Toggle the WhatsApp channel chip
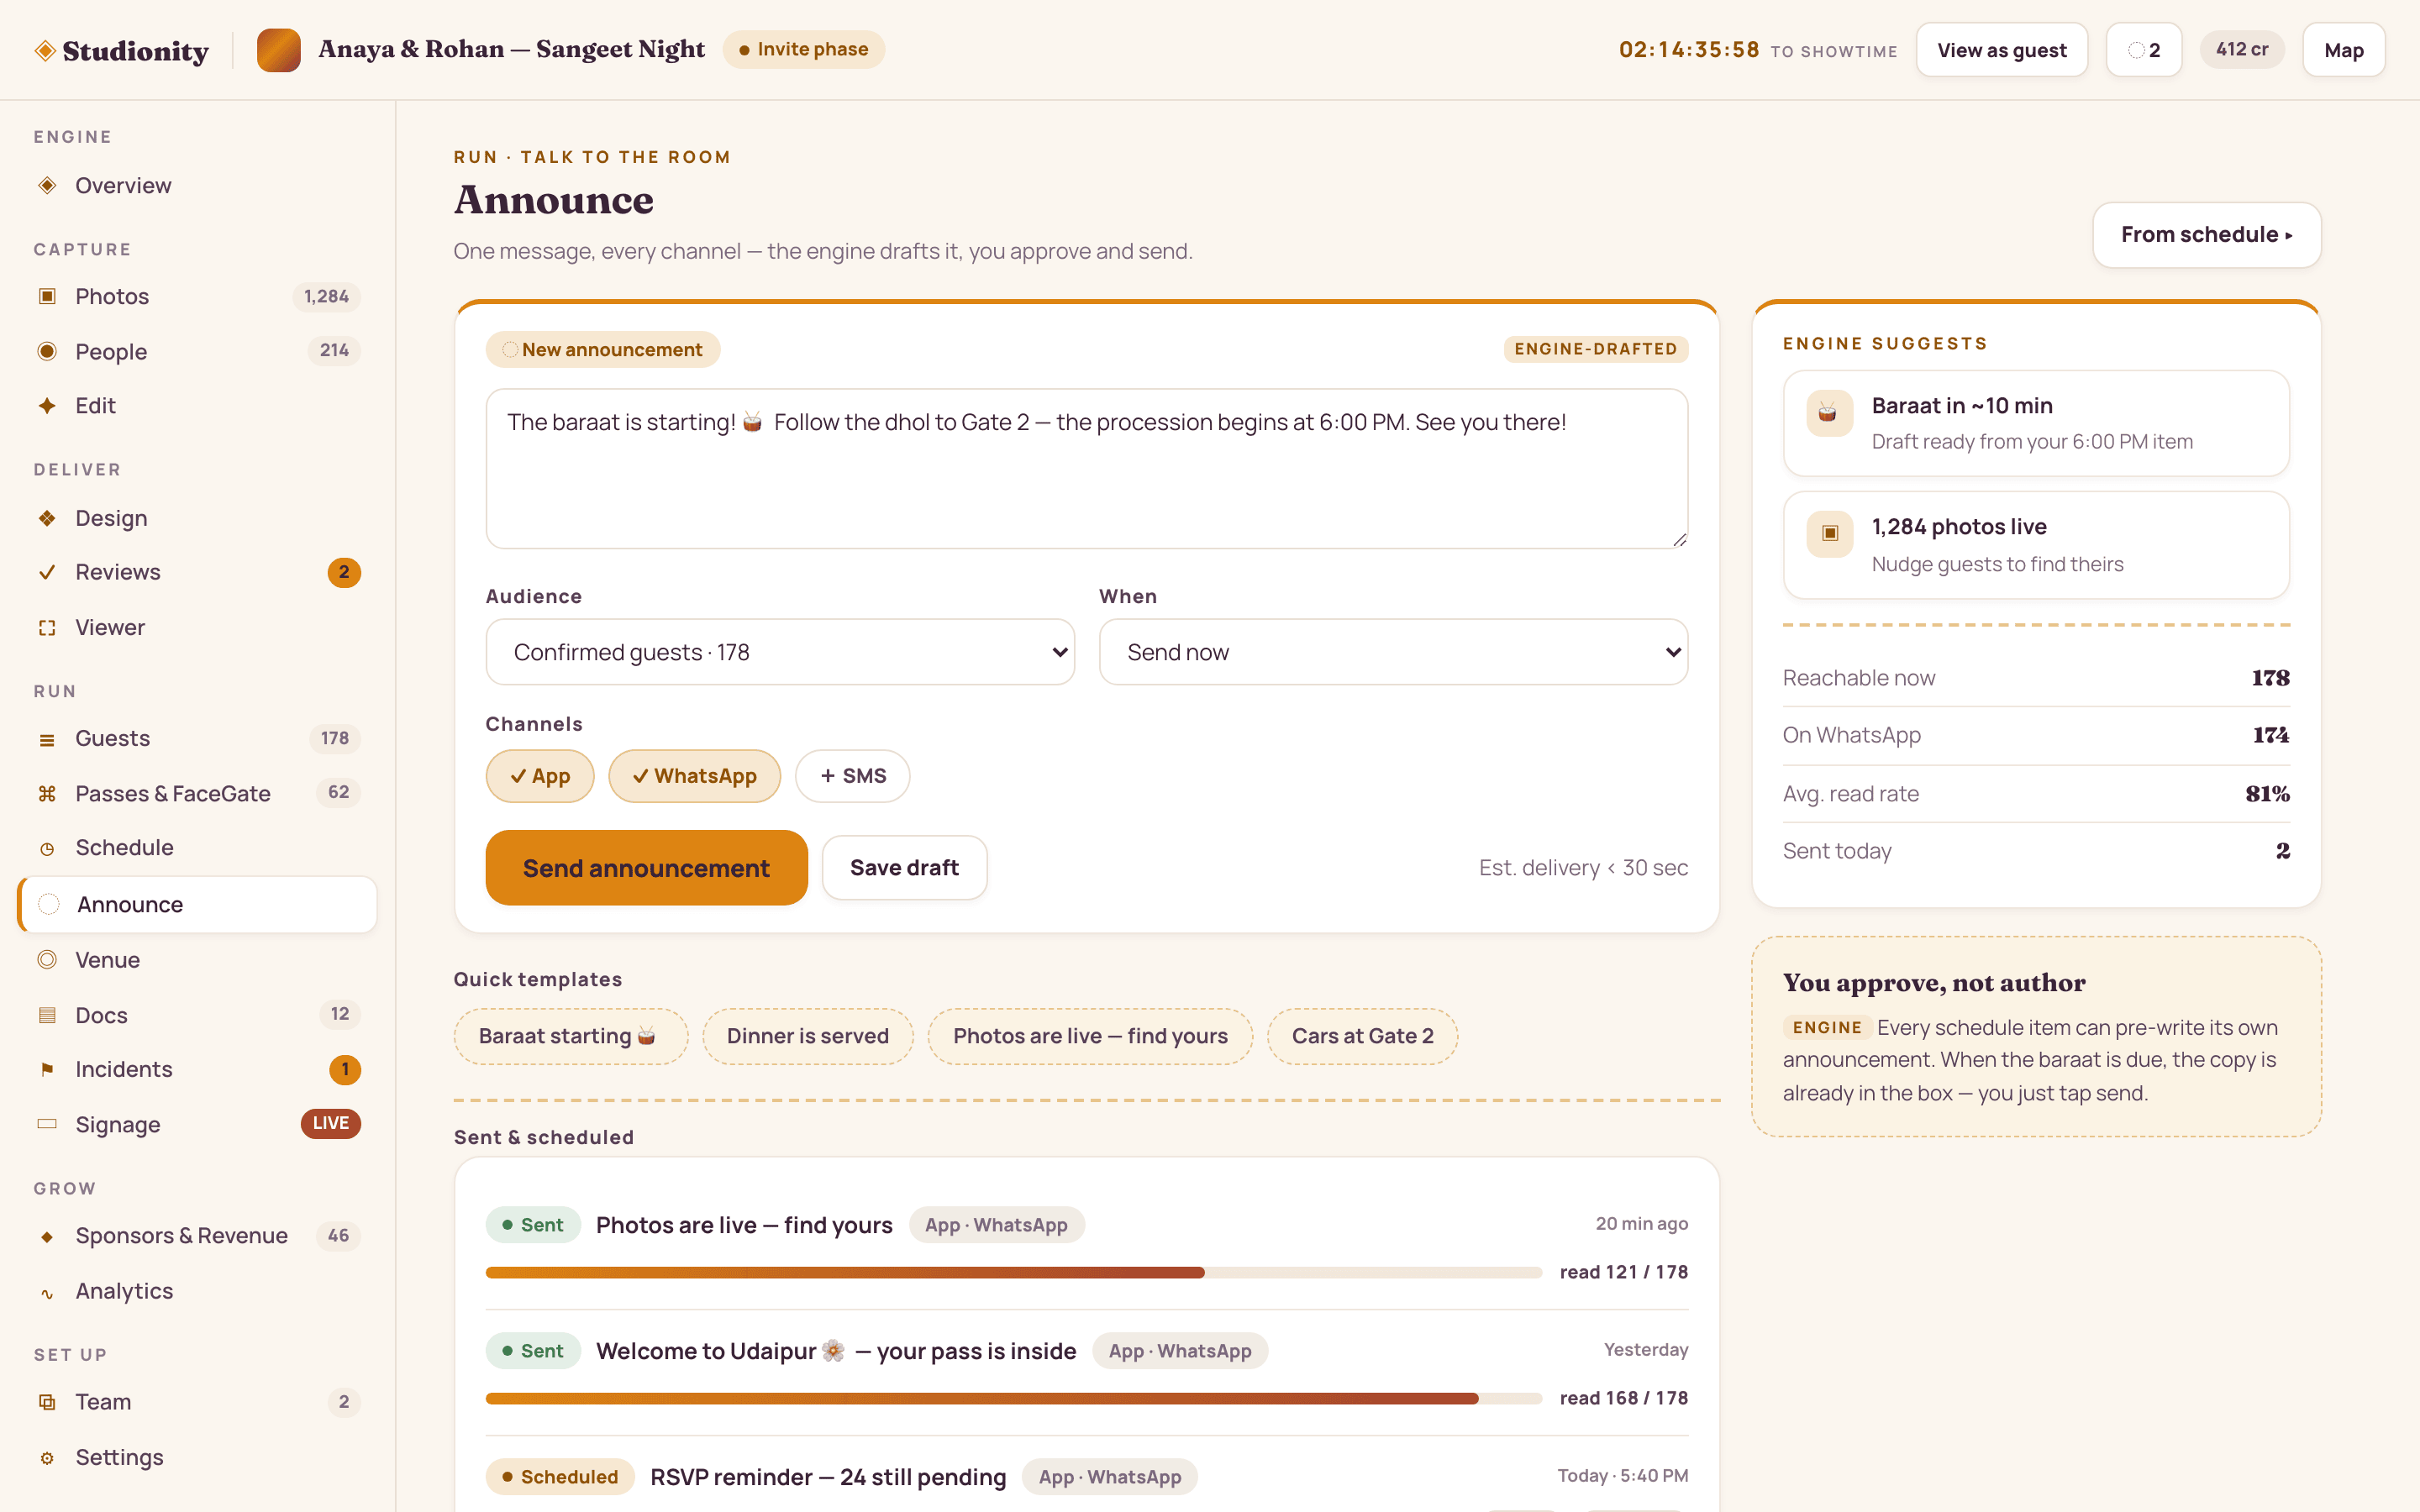The height and width of the screenshot is (1512, 2420). [694, 776]
